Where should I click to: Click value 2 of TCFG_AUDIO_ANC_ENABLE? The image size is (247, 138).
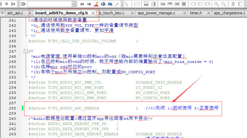coord(137,108)
